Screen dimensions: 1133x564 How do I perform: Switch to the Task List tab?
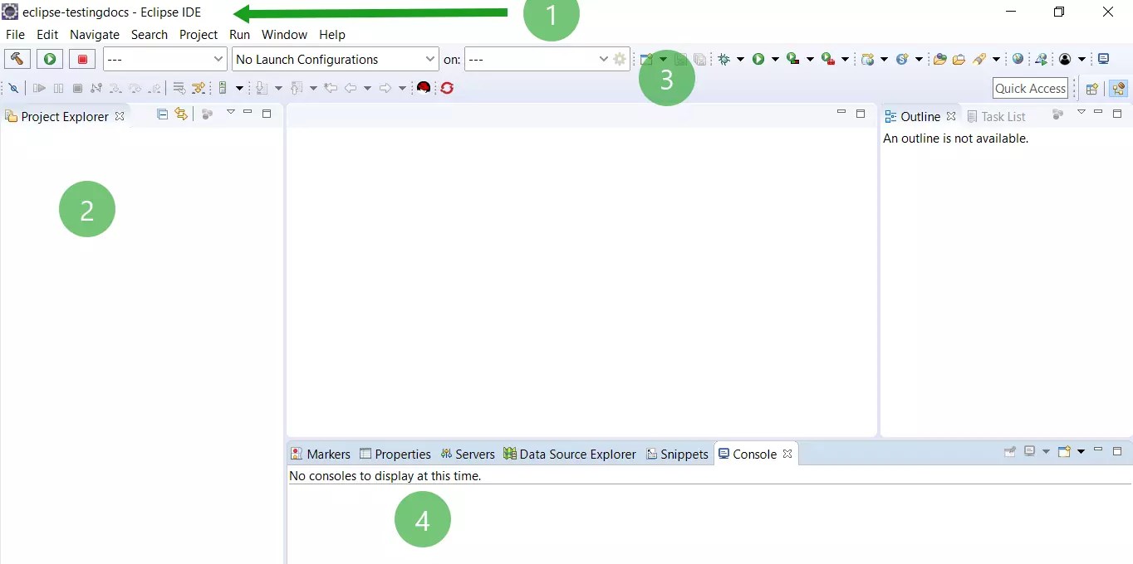tap(996, 116)
